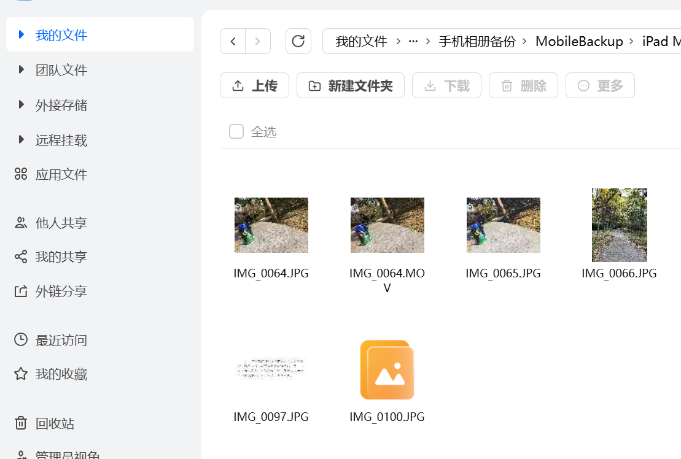Click the 最近访问 clock icon
The image size is (681, 459).
(21, 340)
